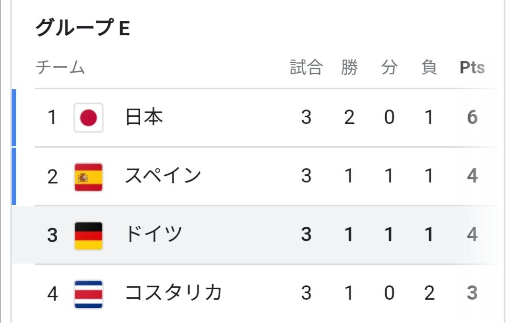Viewport: 515px width, 323px height.
Task: Click the 勝 column header
Action: (x=349, y=67)
